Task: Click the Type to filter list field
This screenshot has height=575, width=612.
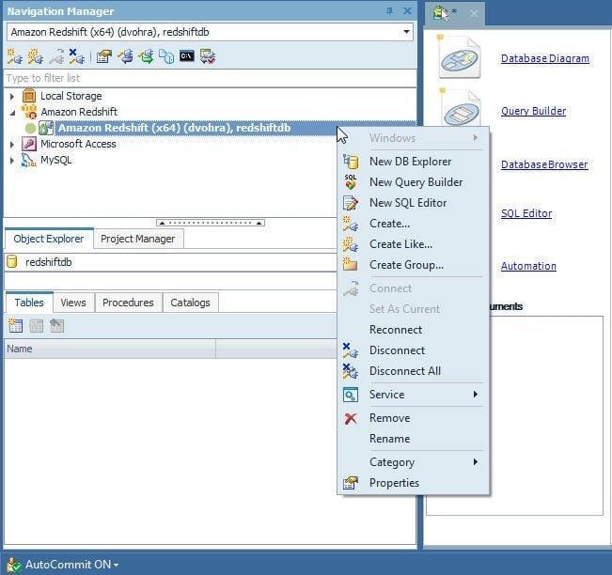Action: [210, 78]
